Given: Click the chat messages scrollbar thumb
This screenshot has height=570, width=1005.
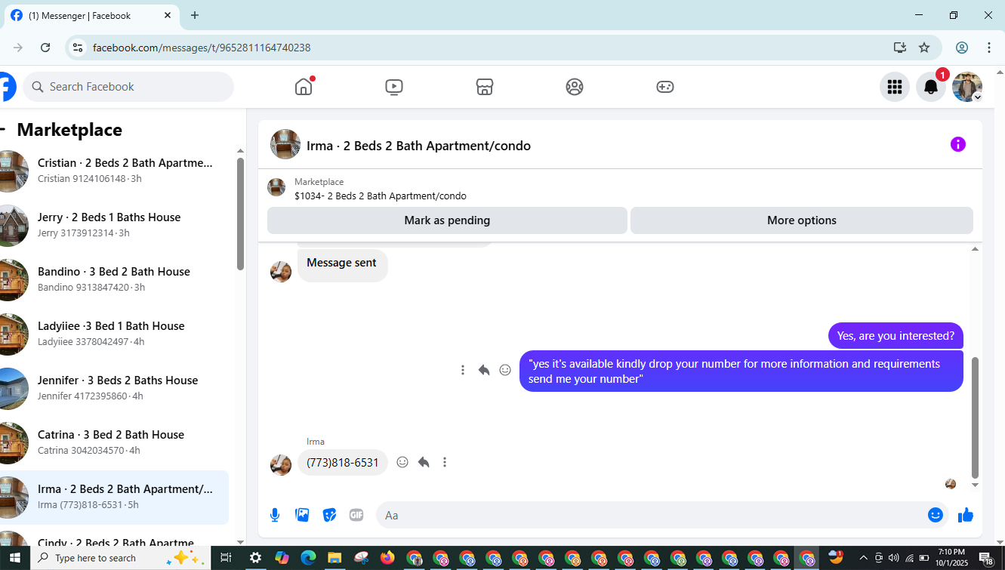Looking at the screenshot, I should (x=975, y=417).
